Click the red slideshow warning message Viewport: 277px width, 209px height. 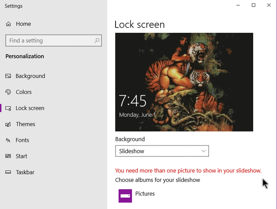(188, 171)
